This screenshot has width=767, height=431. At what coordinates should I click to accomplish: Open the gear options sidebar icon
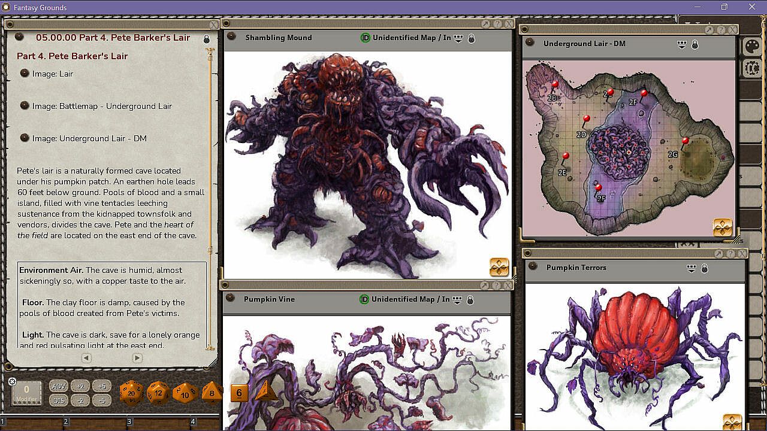751,68
